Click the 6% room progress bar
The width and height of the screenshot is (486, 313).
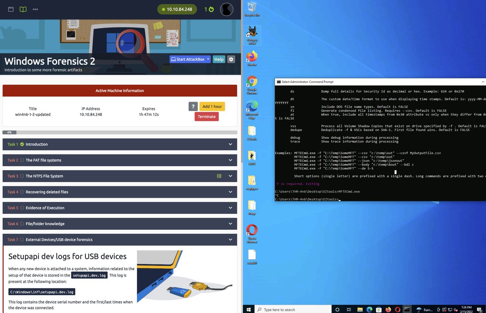pyautogui.click(x=120, y=132)
